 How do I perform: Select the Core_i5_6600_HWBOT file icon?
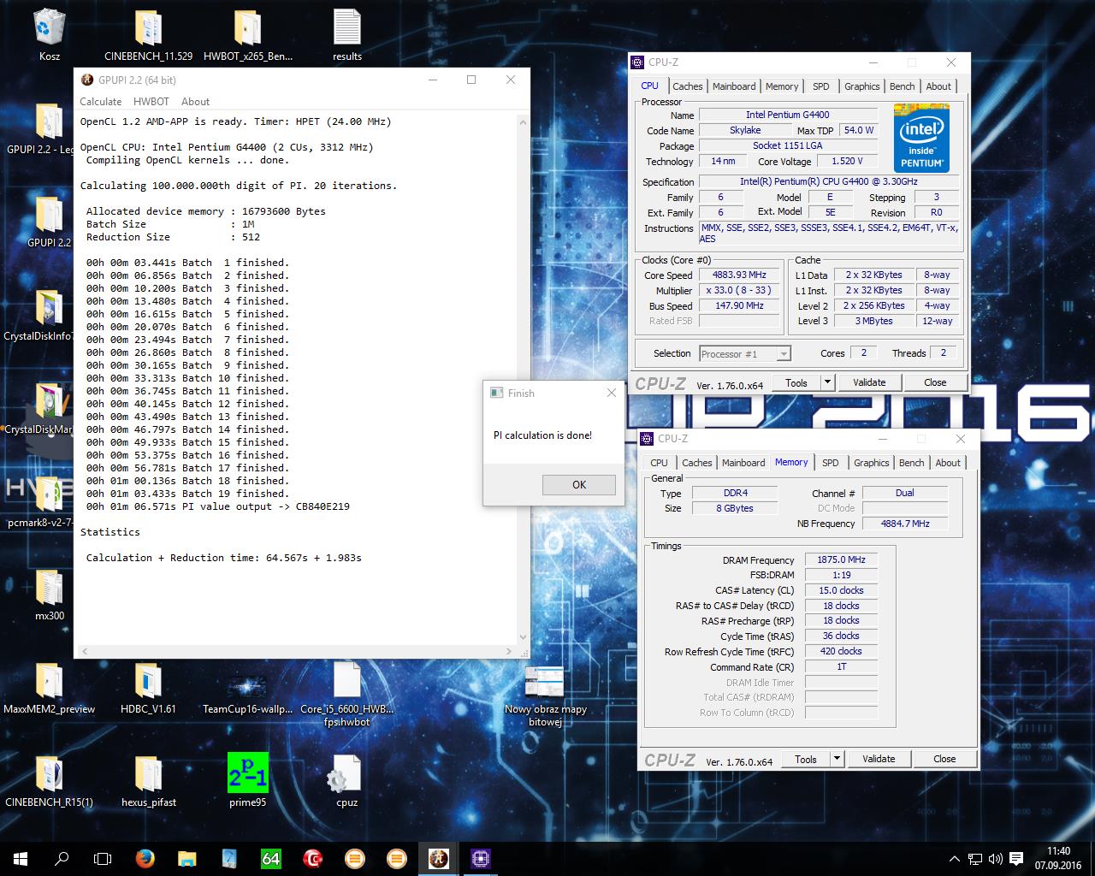(x=346, y=693)
